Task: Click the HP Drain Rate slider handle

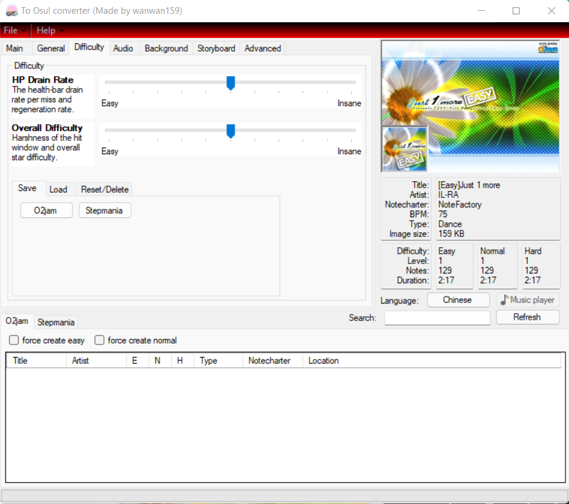Action: pyautogui.click(x=230, y=83)
